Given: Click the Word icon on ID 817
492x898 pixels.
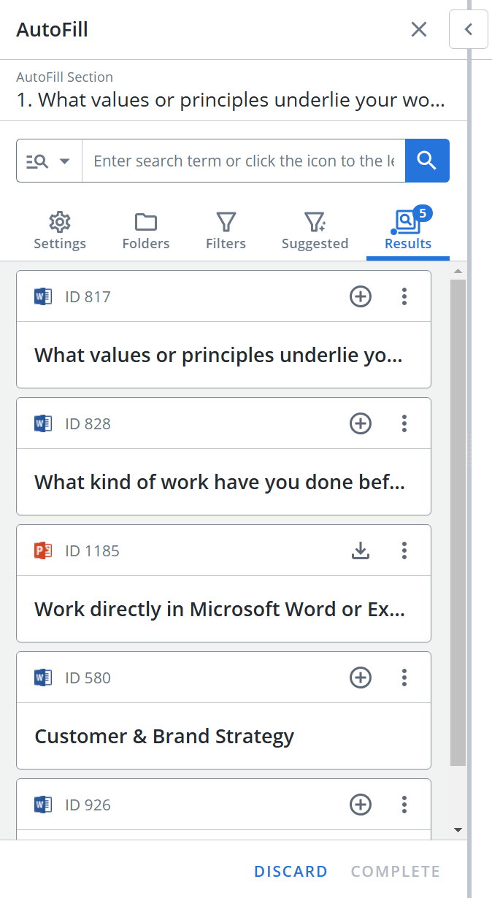Looking at the screenshot, I should 43,296.
